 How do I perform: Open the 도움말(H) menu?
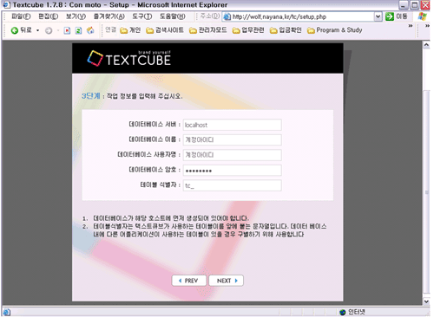[x=173, y=16]
